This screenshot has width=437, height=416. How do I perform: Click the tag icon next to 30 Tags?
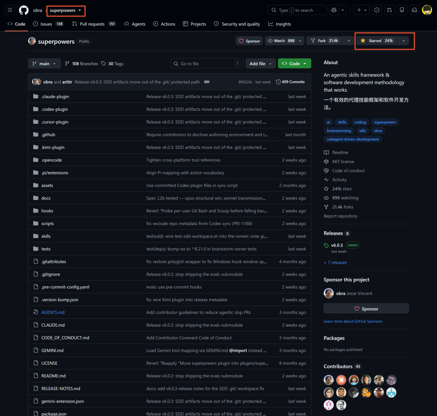click(x=104, y=64)
